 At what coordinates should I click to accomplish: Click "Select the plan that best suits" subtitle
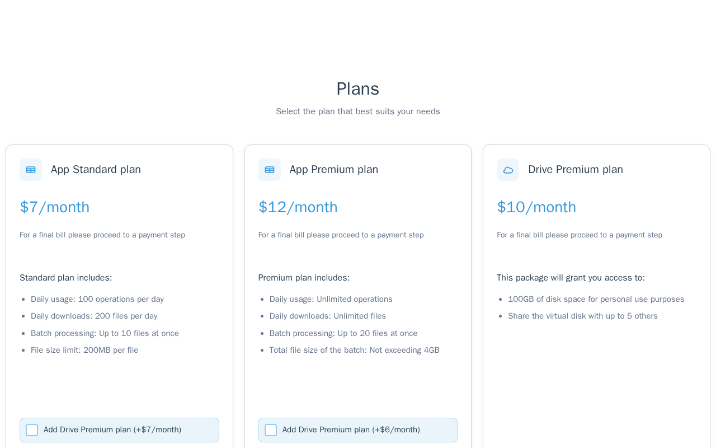click(358, 111)
